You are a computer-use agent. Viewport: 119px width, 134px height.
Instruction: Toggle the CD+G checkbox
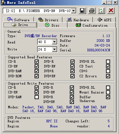tap(108, 71)
